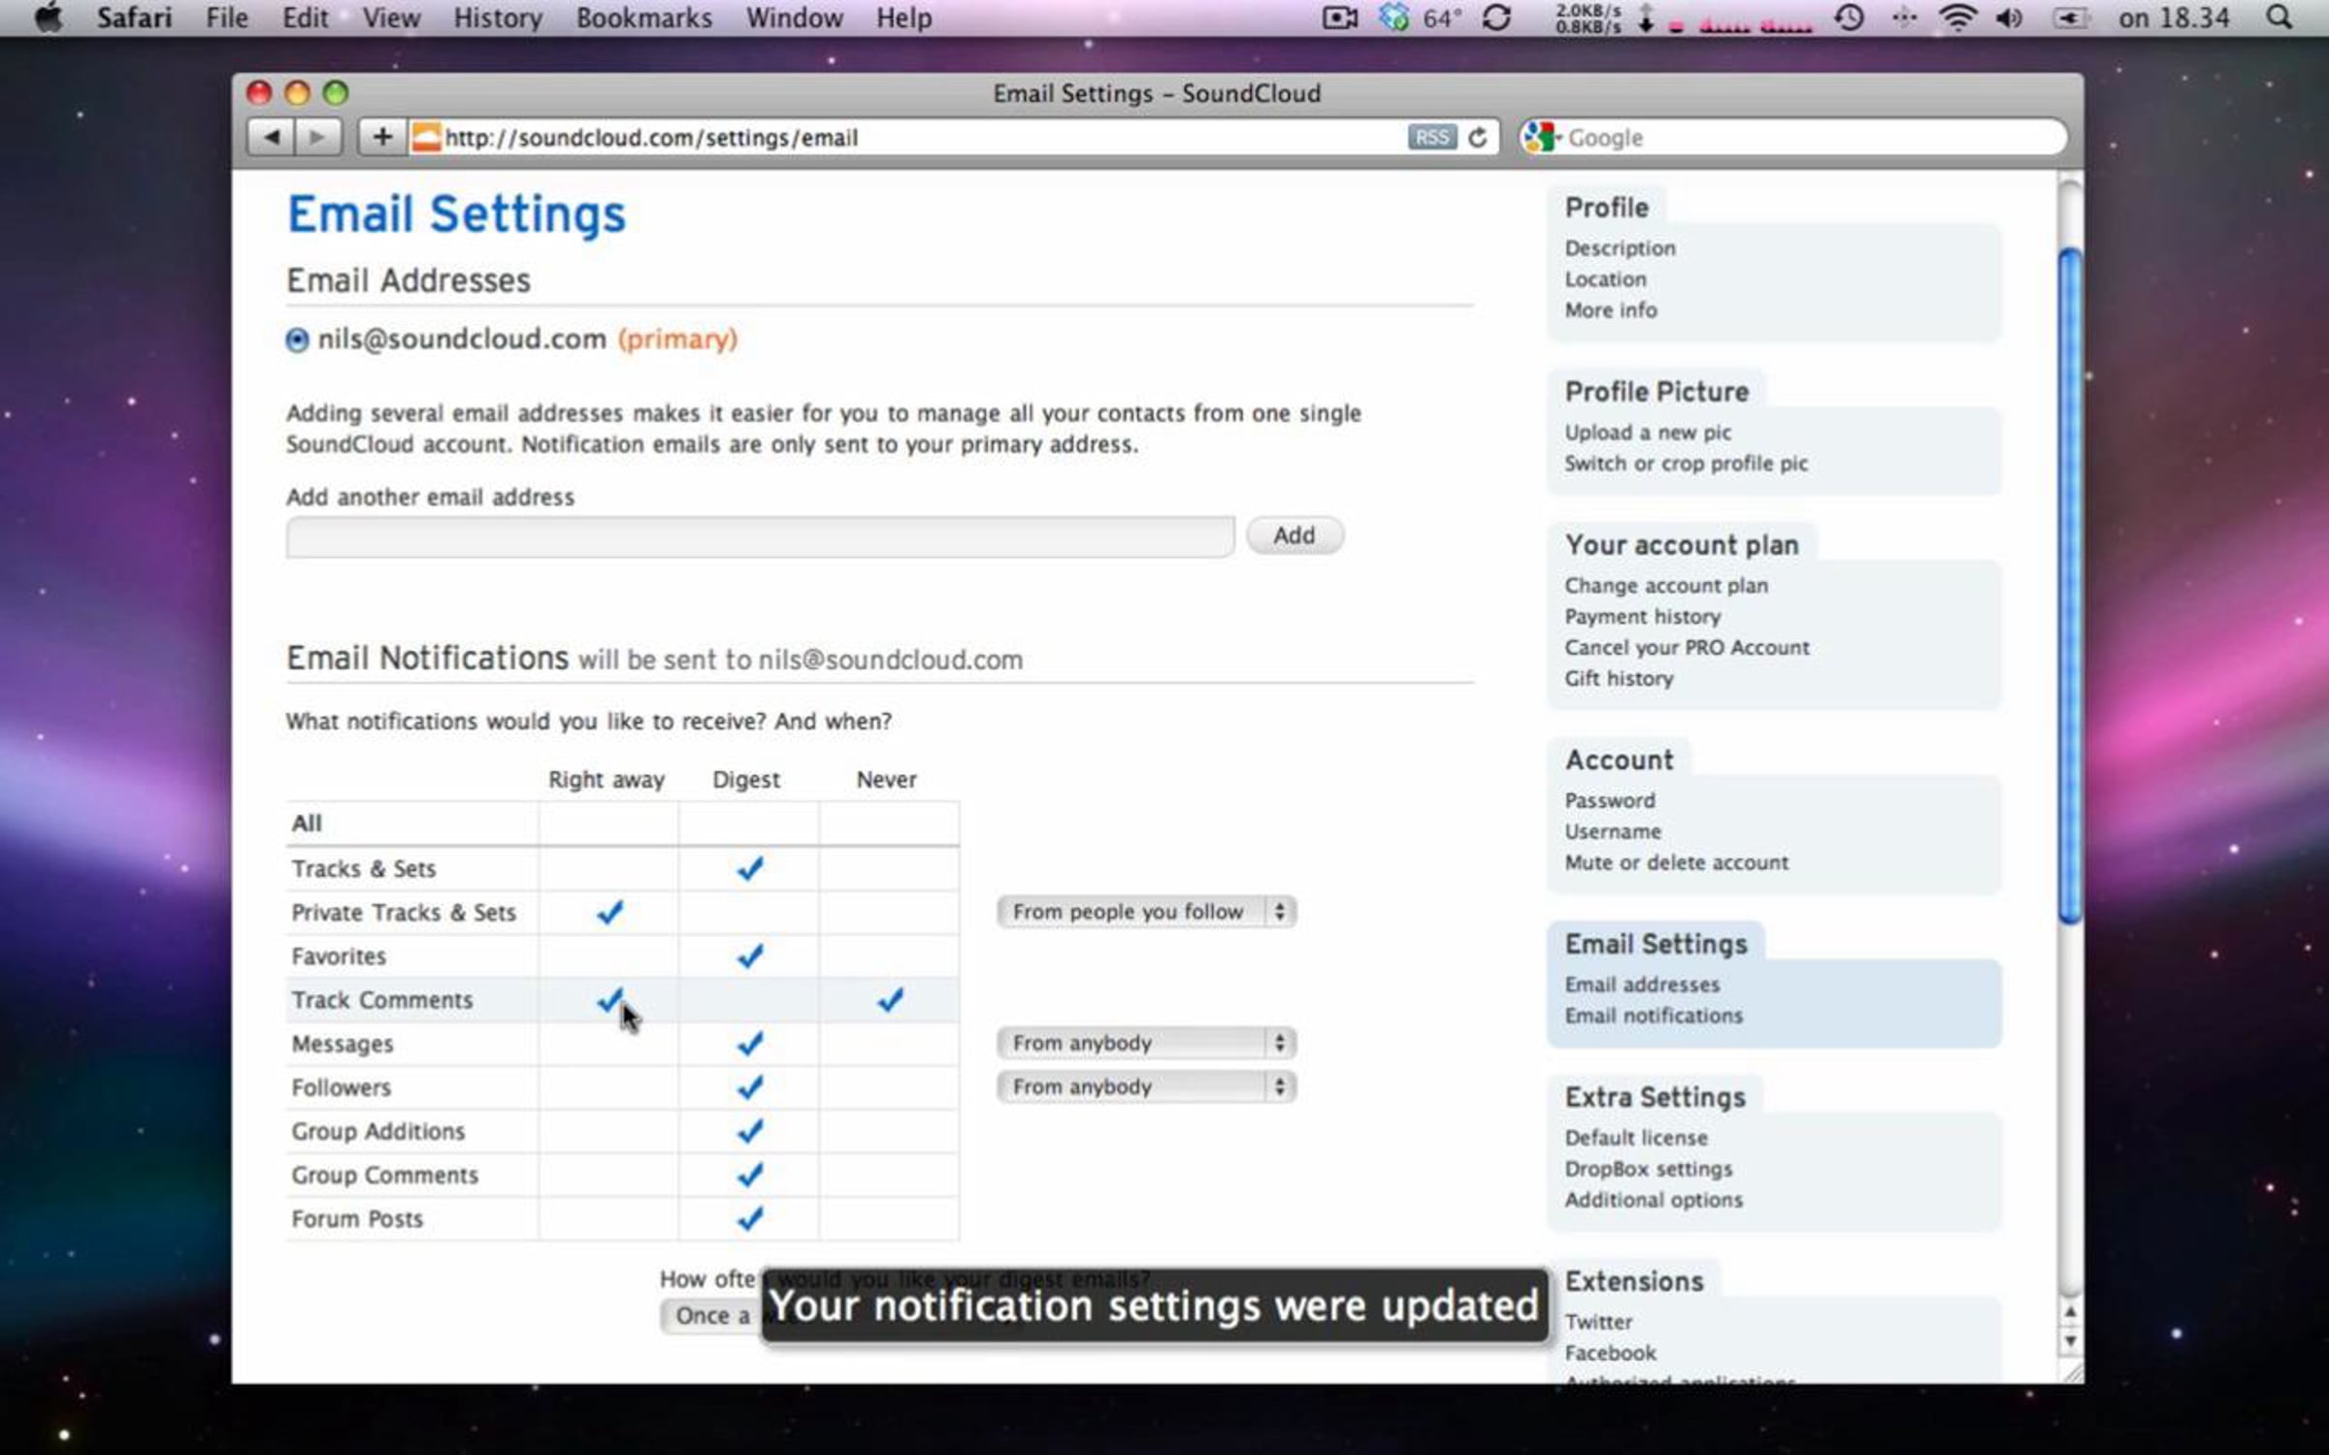
Task: Reload the page with the refresh icon
Action: tap(1478, 138)
